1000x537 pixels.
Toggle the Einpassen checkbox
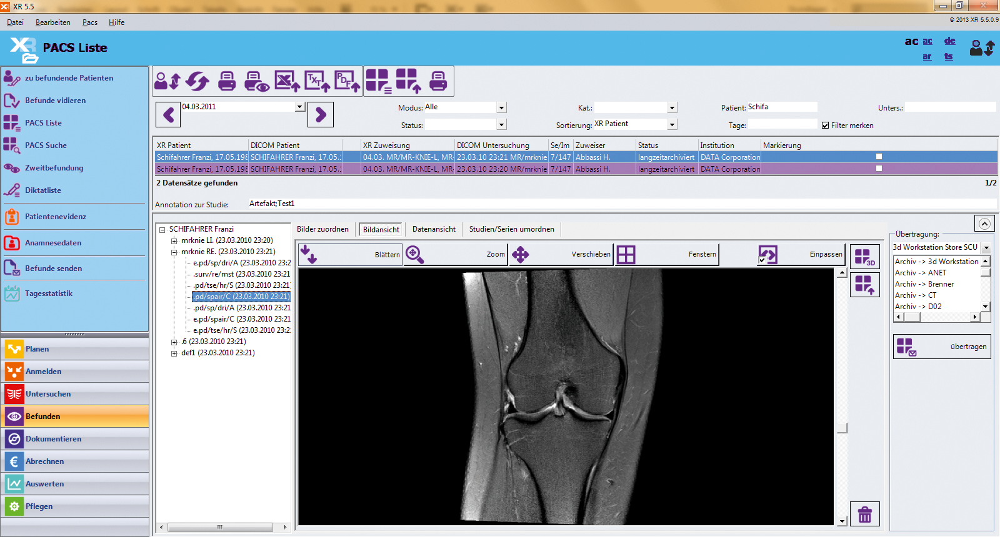tap(762, 260)
